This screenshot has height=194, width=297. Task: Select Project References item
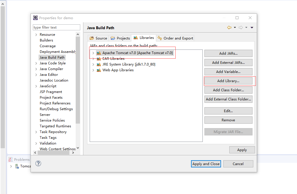(55, 103)
